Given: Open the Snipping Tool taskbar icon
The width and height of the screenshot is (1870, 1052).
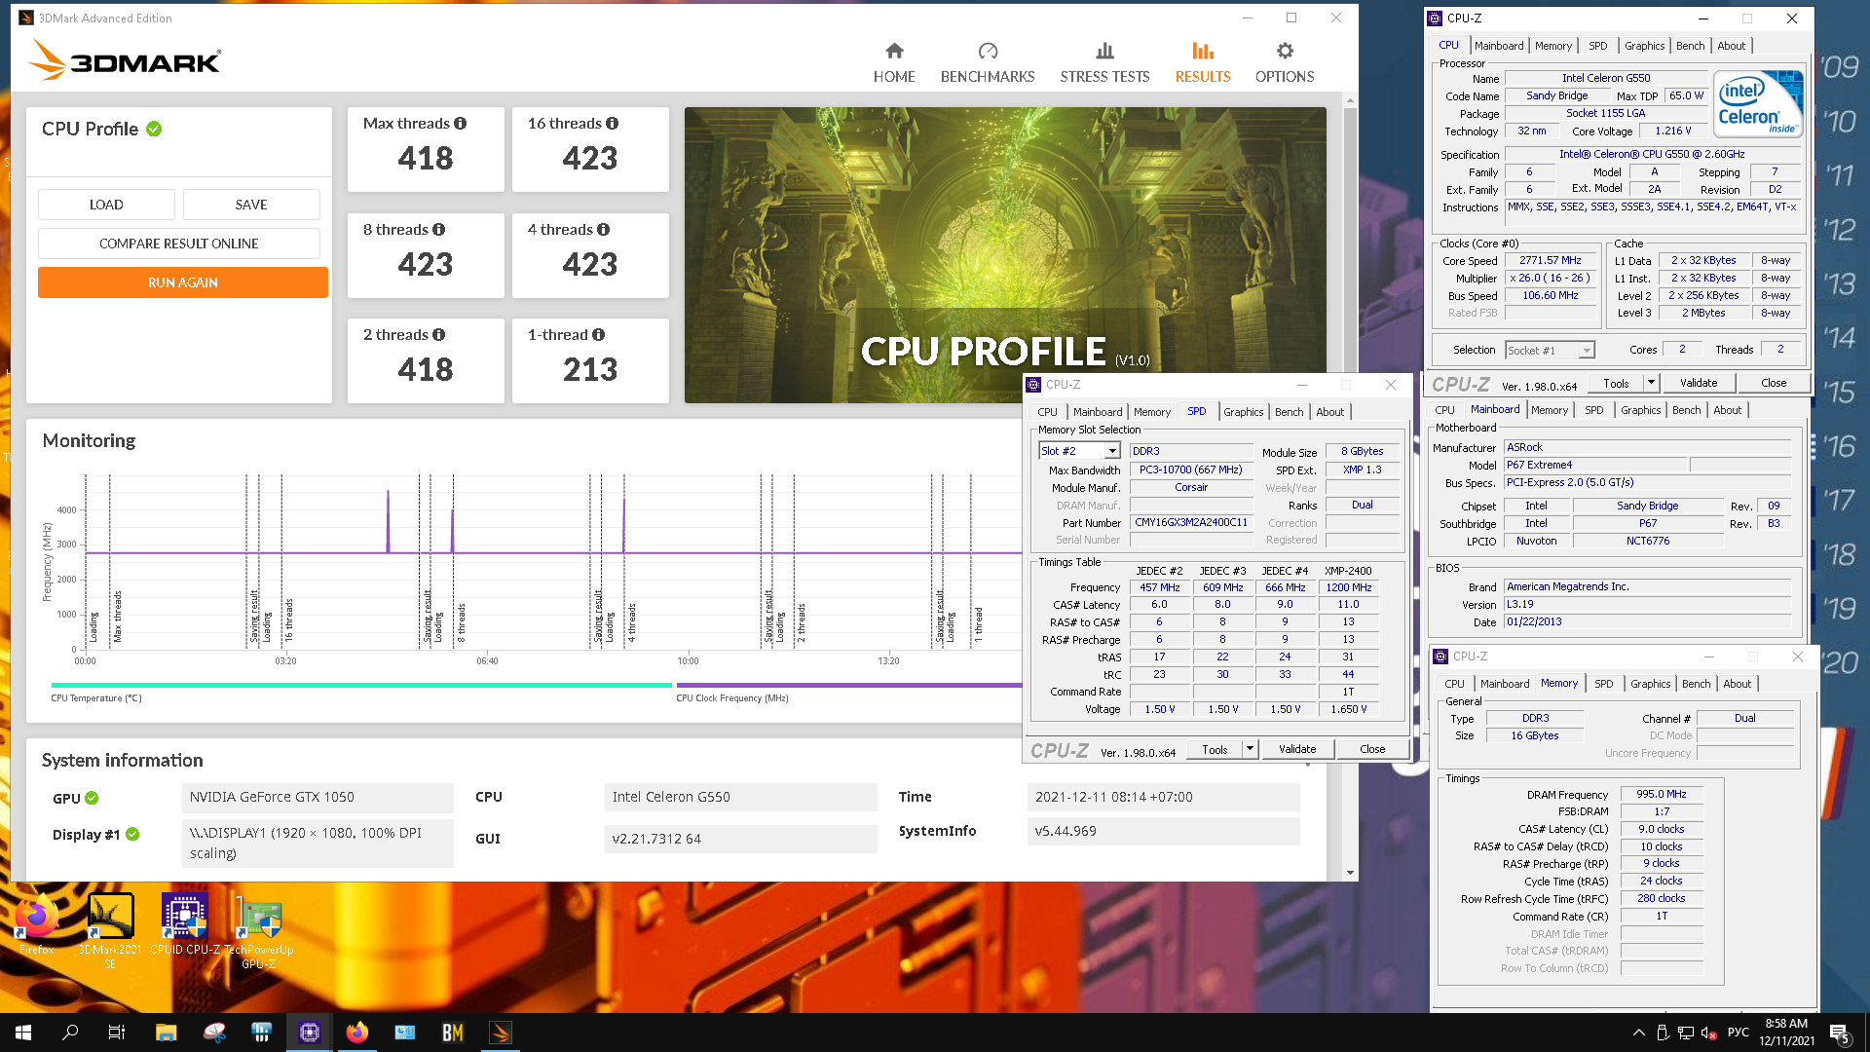Looking at the screenshot, I should point(213,1033).
